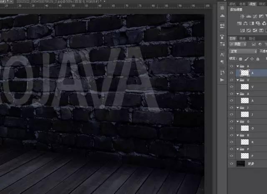Select the 调整 tab
Screen dimensions: 267x194
[x=252, y=4]
